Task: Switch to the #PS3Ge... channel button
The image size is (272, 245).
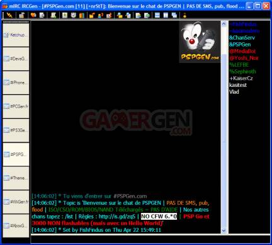Action: coord(16,130)
